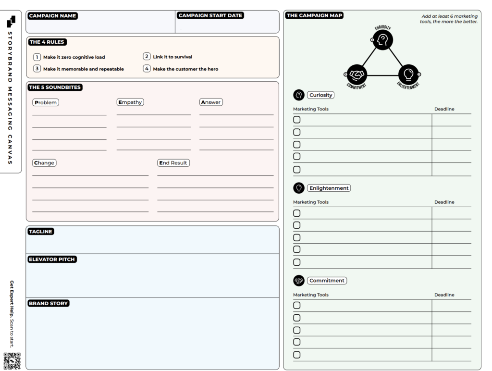
Task: Tick the second Enlightenment marketing tool checkbox
Action: [x=296, y=225]
